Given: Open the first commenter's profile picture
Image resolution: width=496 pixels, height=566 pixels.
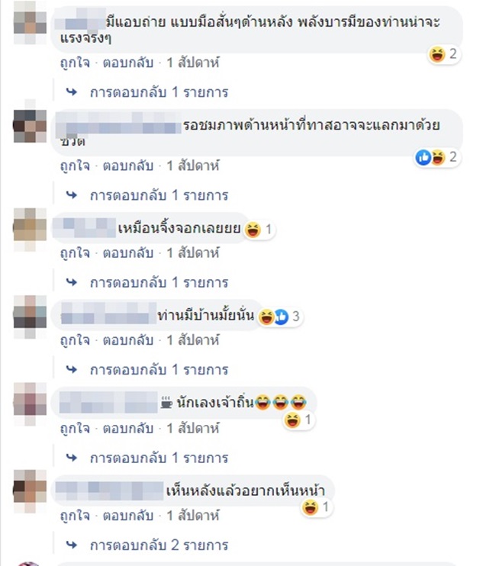Looking at the screenshot, I should click(x=30, y=22).
